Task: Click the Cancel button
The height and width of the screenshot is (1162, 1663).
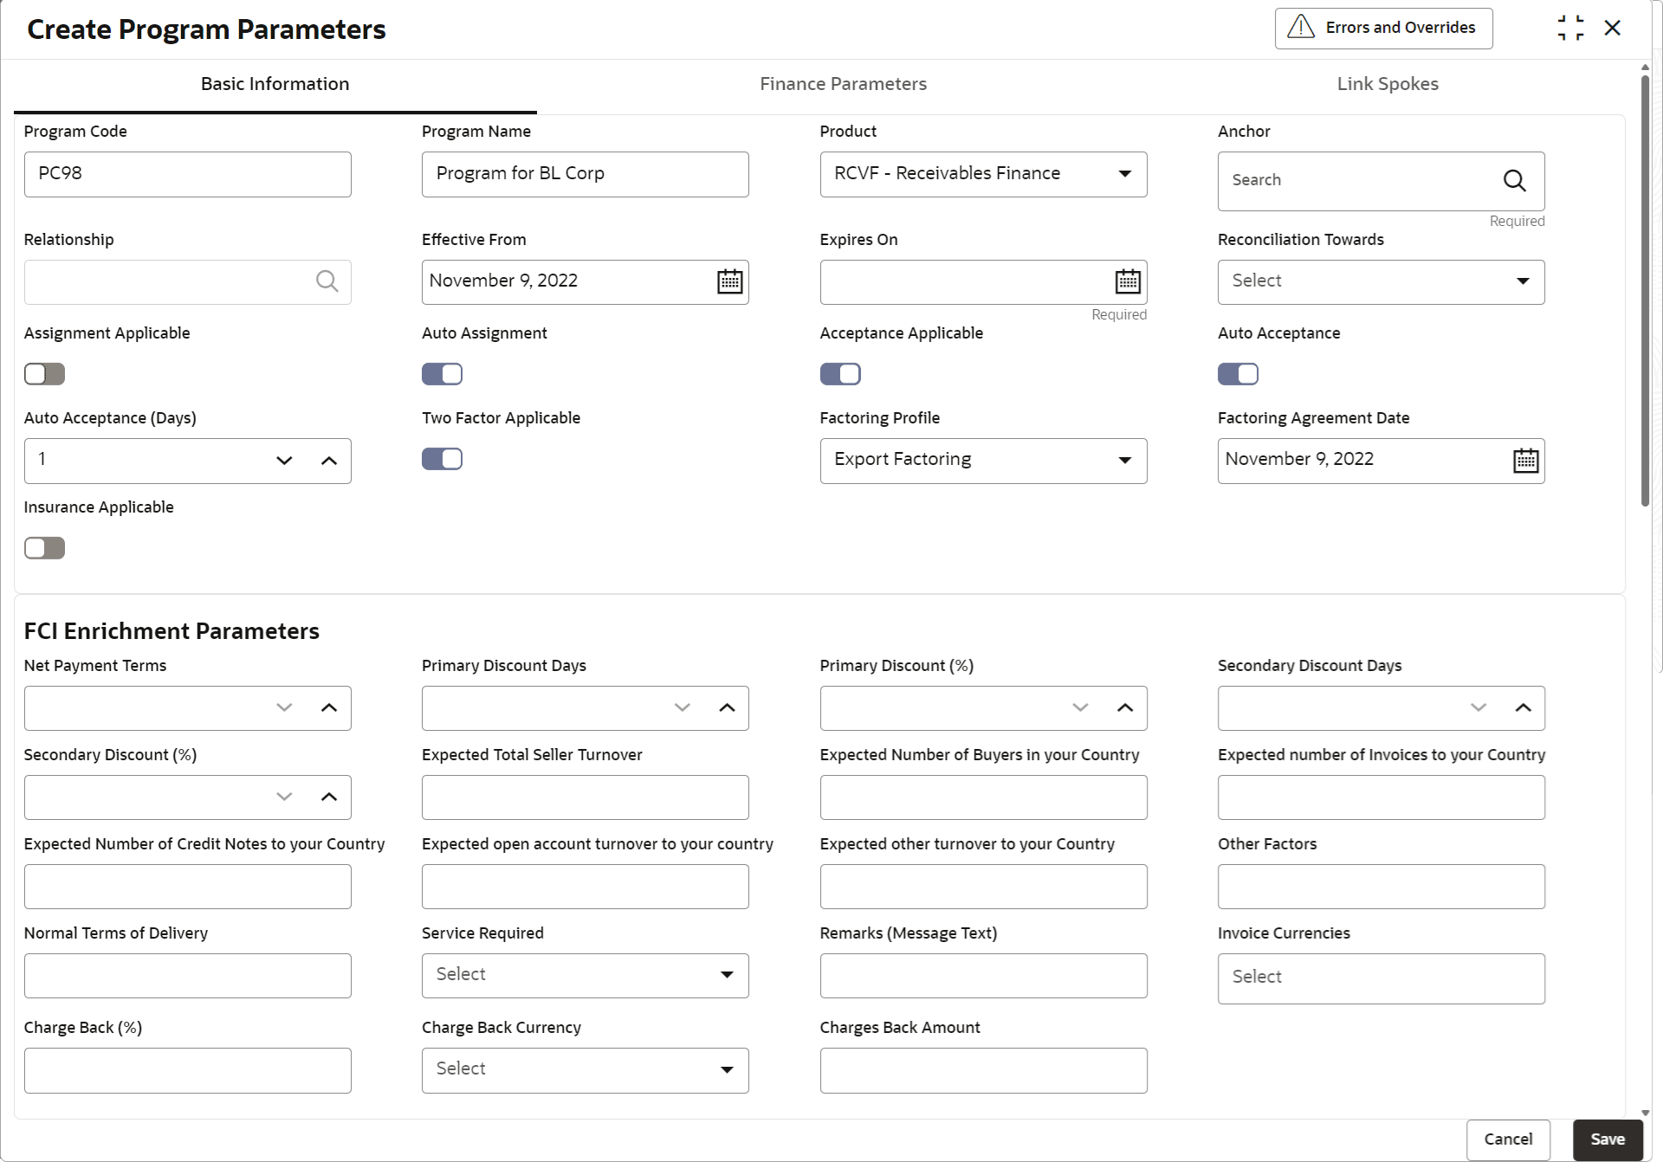Action: click(x=1507, y=1139)
